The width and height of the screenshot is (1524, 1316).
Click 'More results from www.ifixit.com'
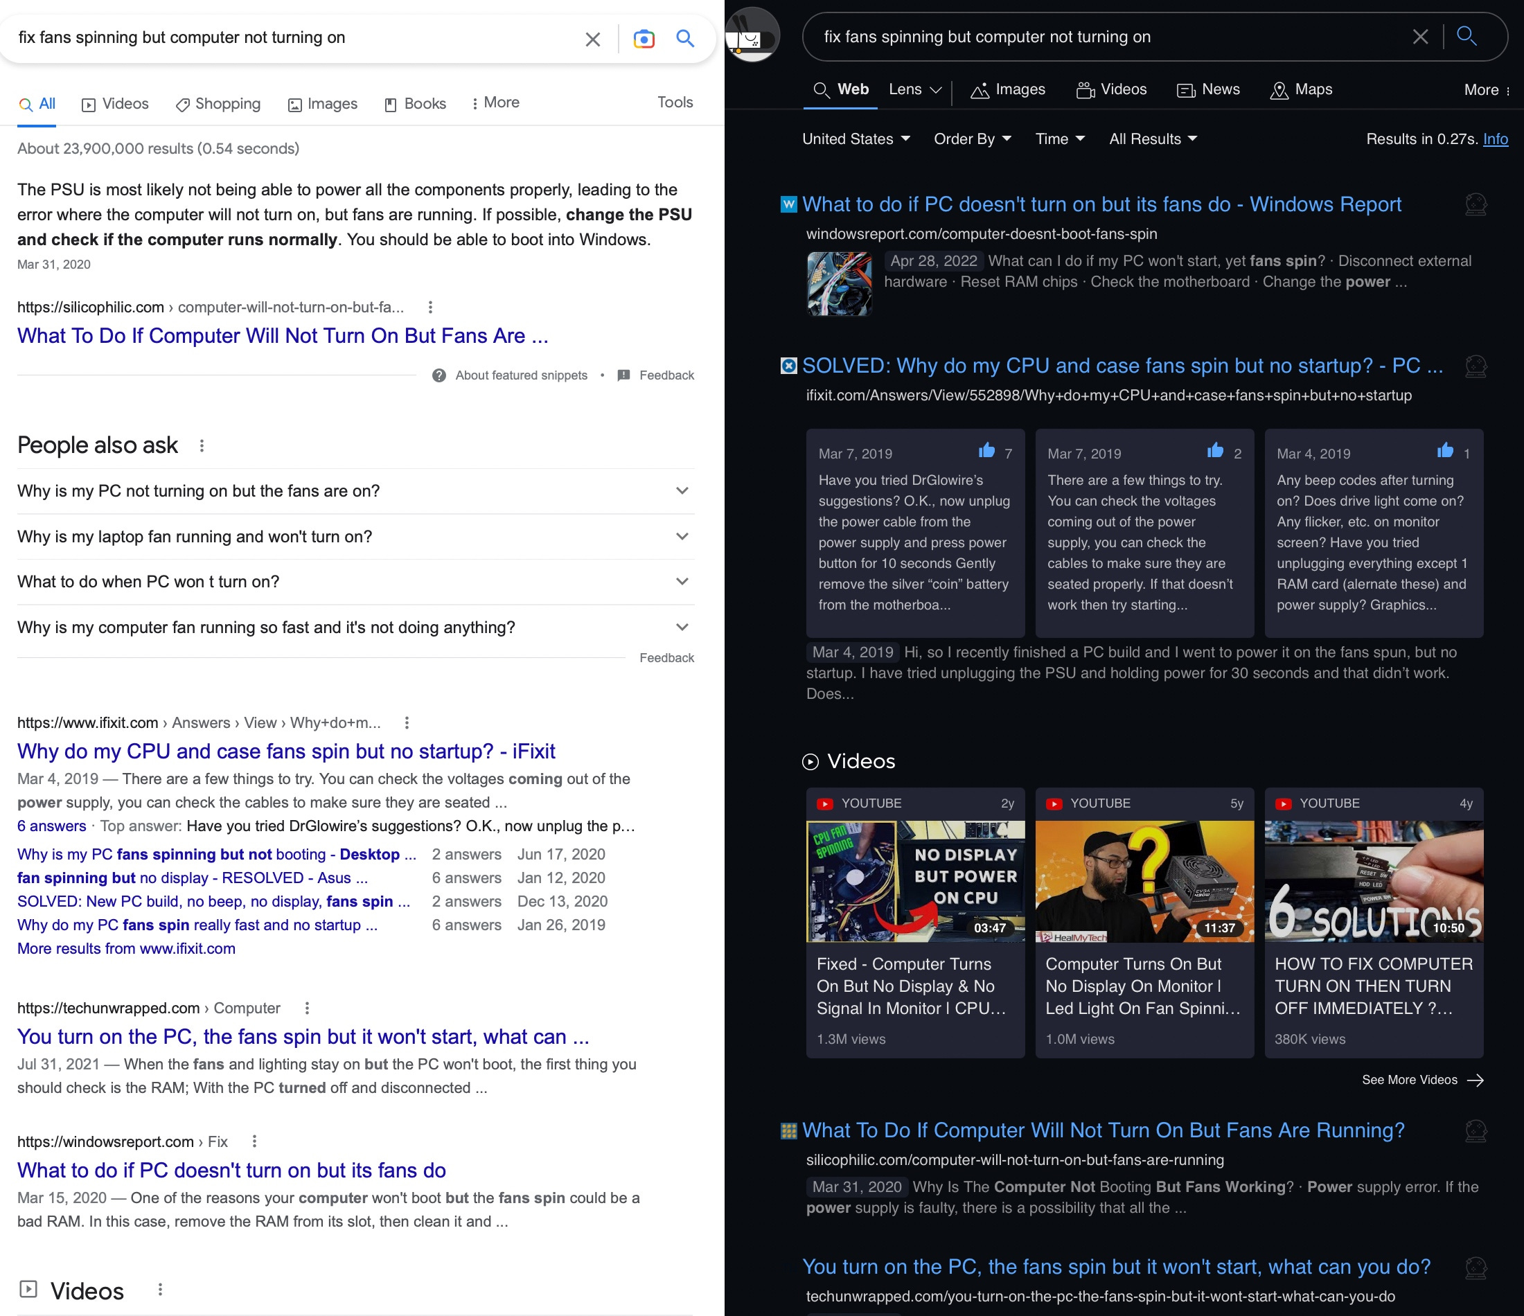point(127,948)
